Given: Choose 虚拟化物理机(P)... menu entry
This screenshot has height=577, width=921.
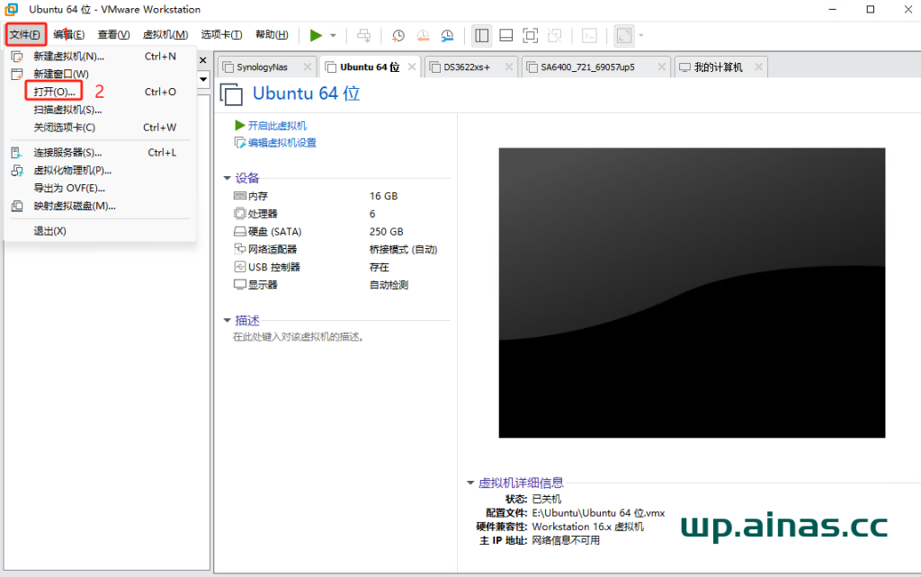Looking at the screenshot, I should point(100,170).
